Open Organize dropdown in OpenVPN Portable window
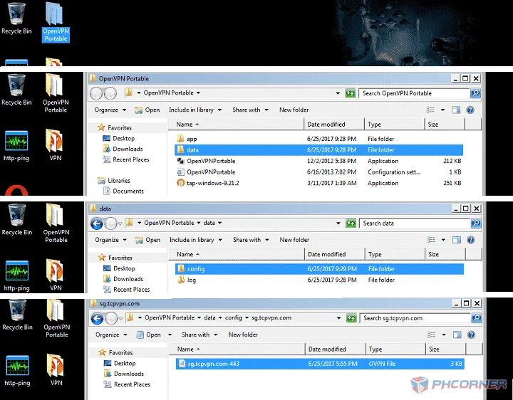 (110, 110)
